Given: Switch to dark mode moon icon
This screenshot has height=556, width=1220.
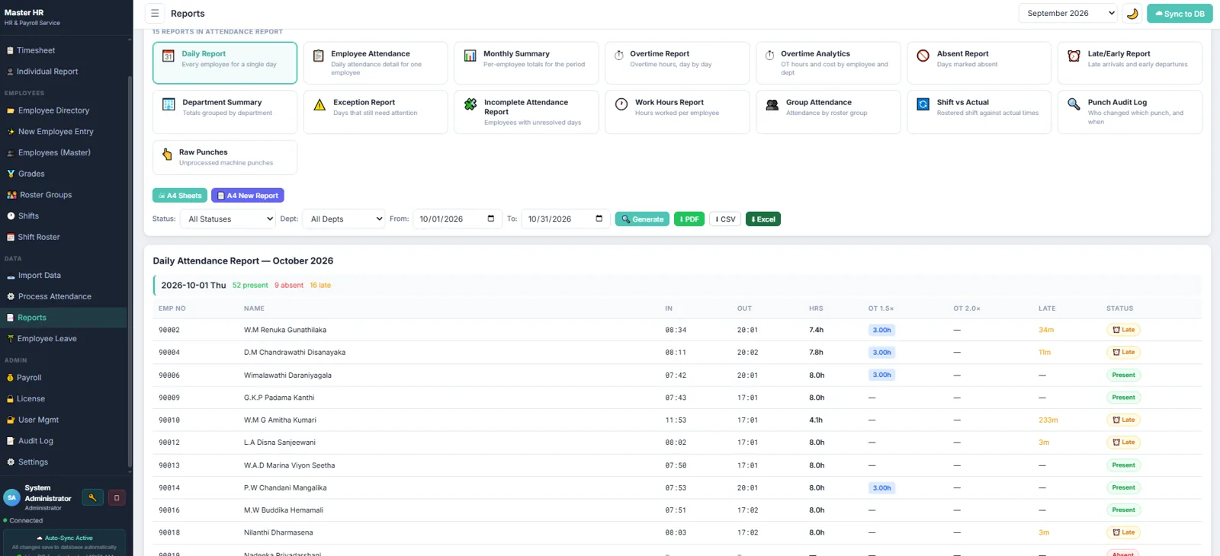Looking at the screenshot, I should [x=1132, y=13].
